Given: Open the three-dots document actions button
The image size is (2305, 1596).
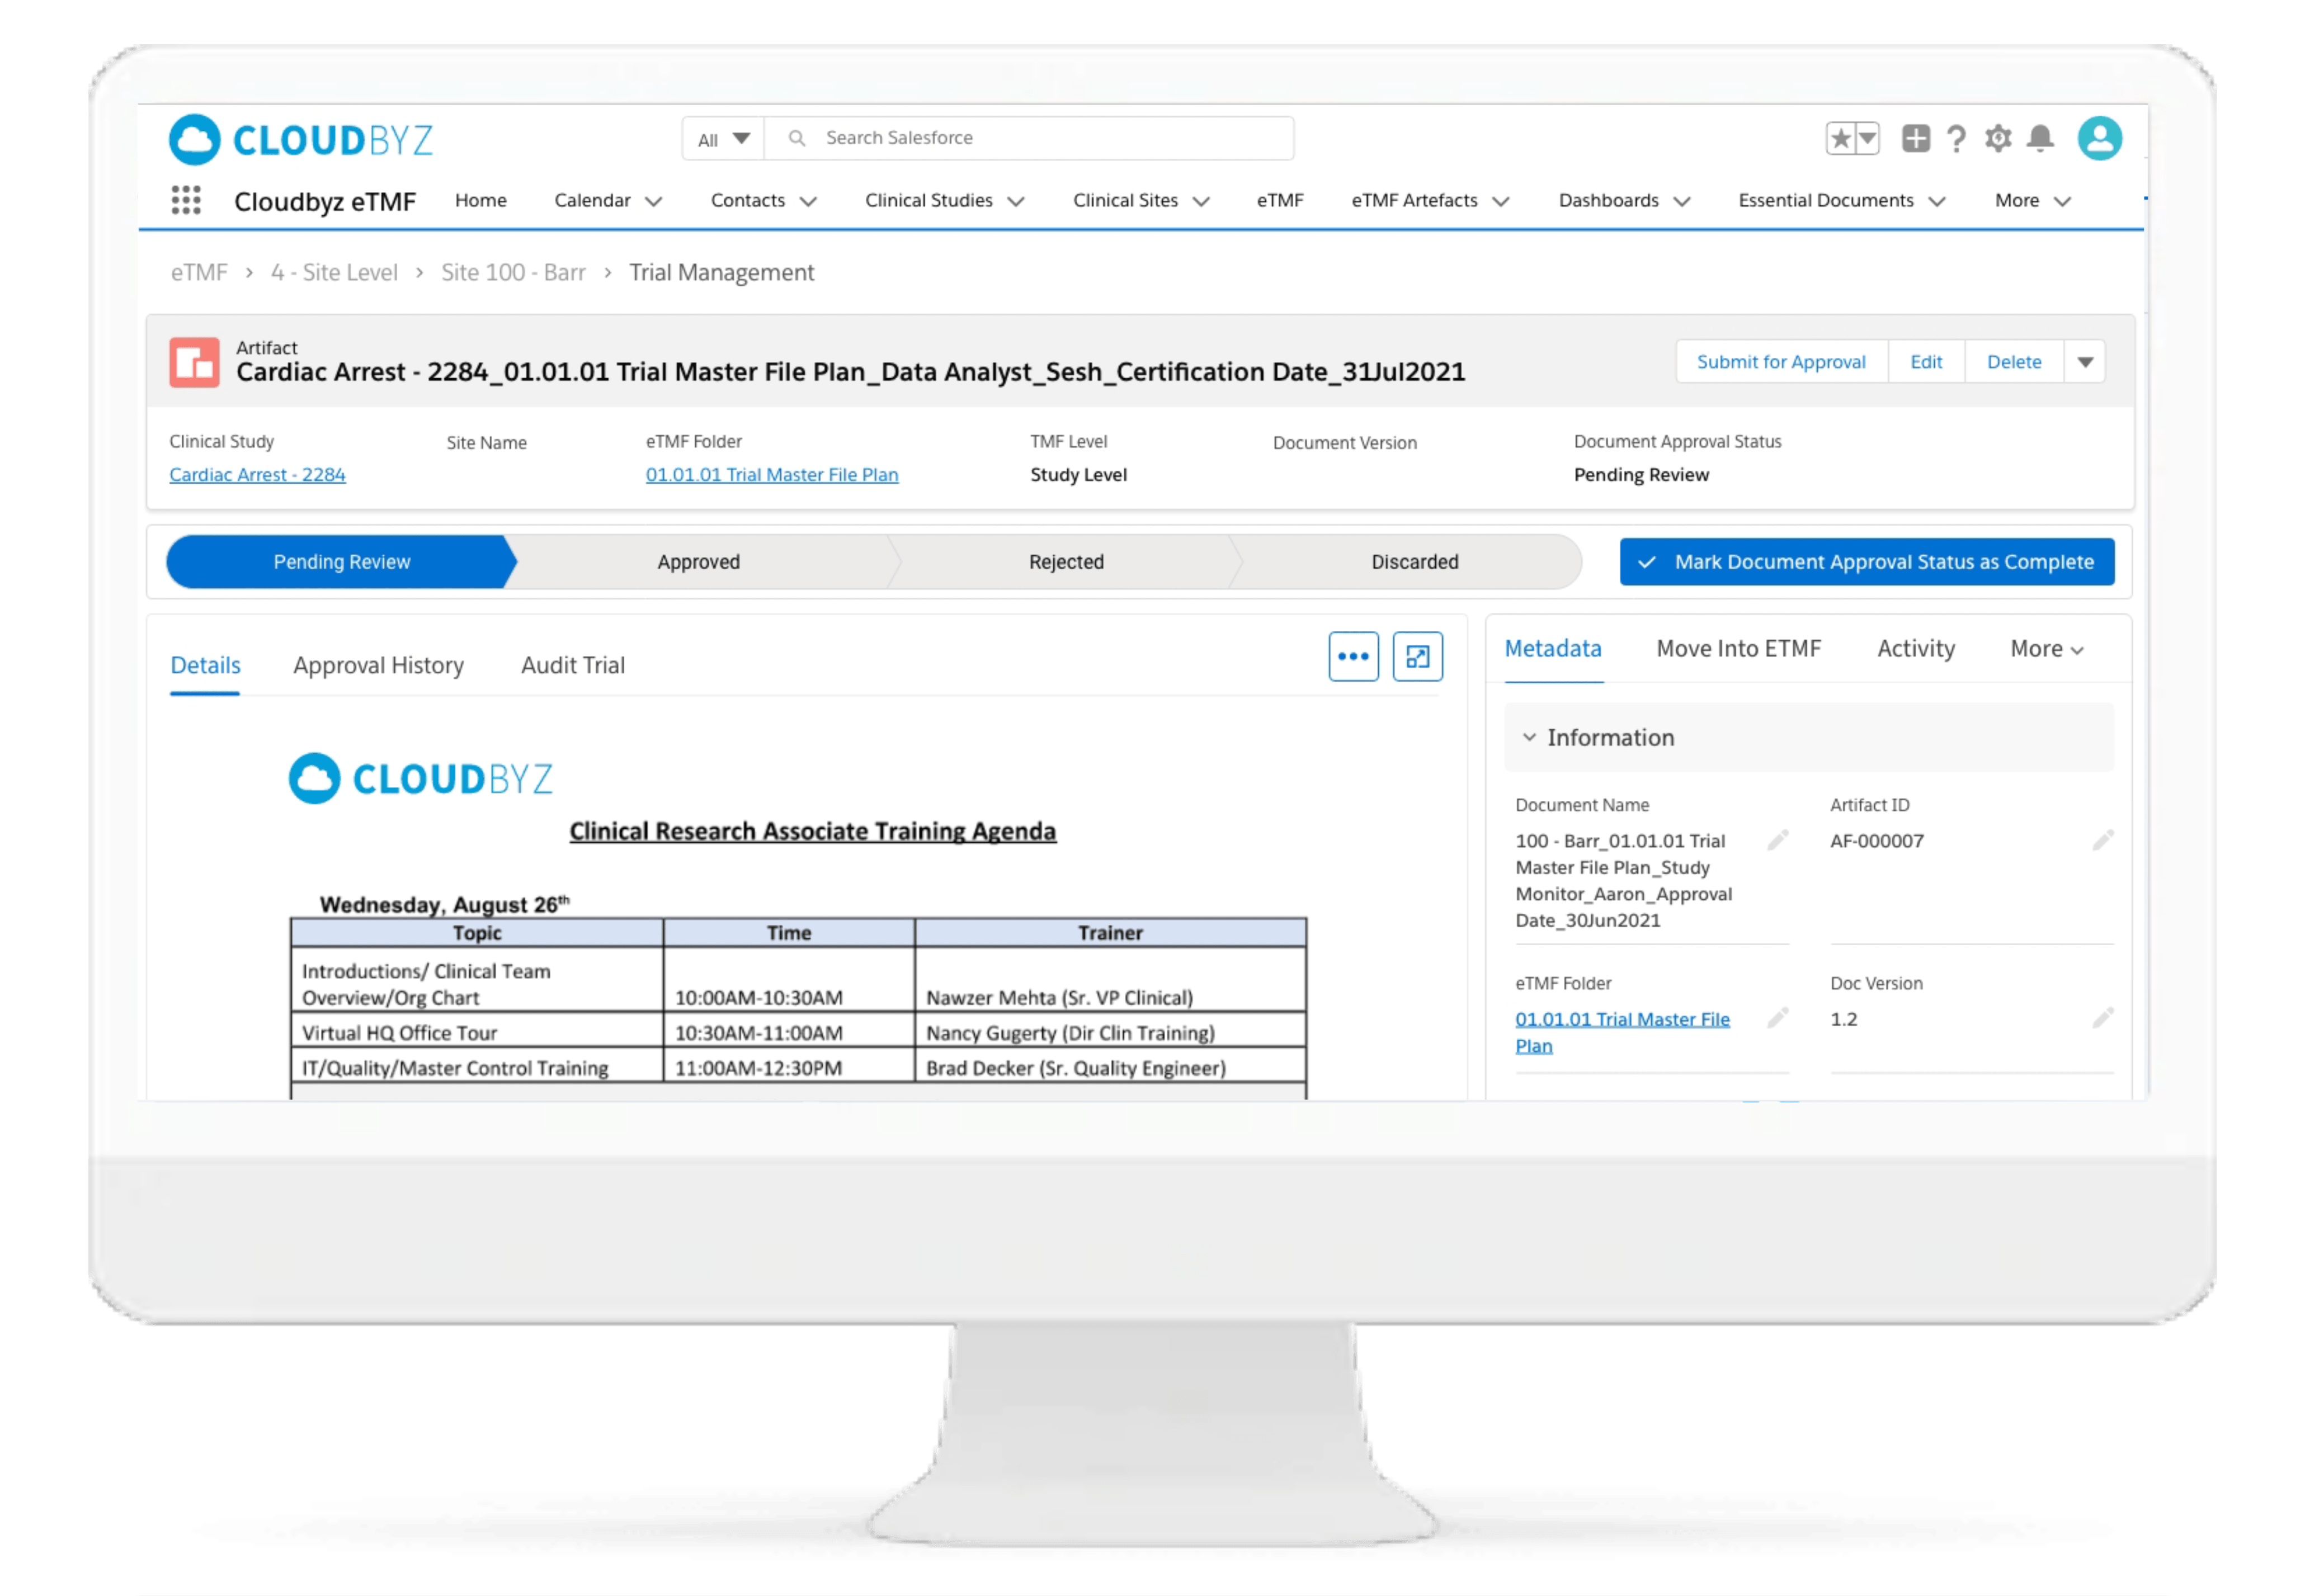Looking at the screenshot, I should tap(1353, 656).
